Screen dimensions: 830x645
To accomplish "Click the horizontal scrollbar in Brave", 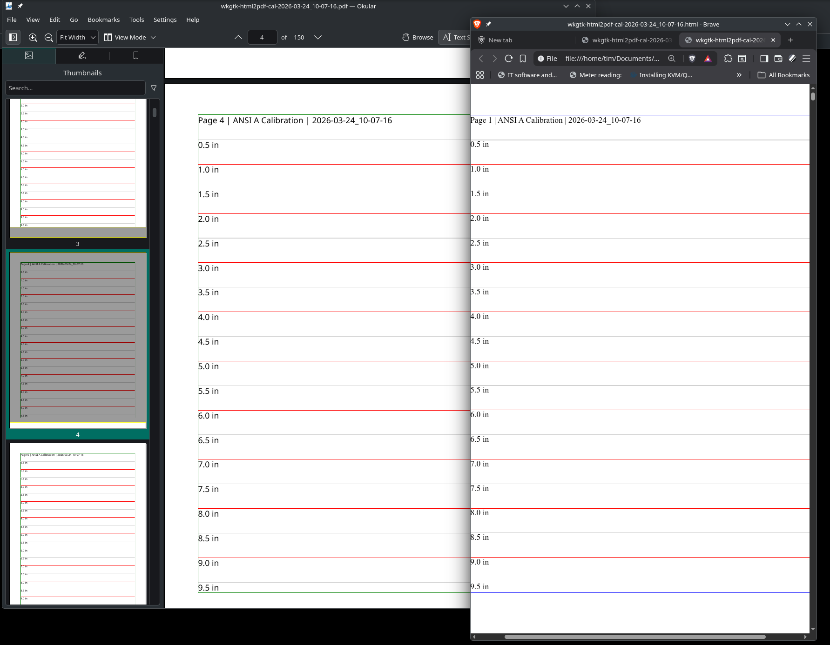I will 635,637.
